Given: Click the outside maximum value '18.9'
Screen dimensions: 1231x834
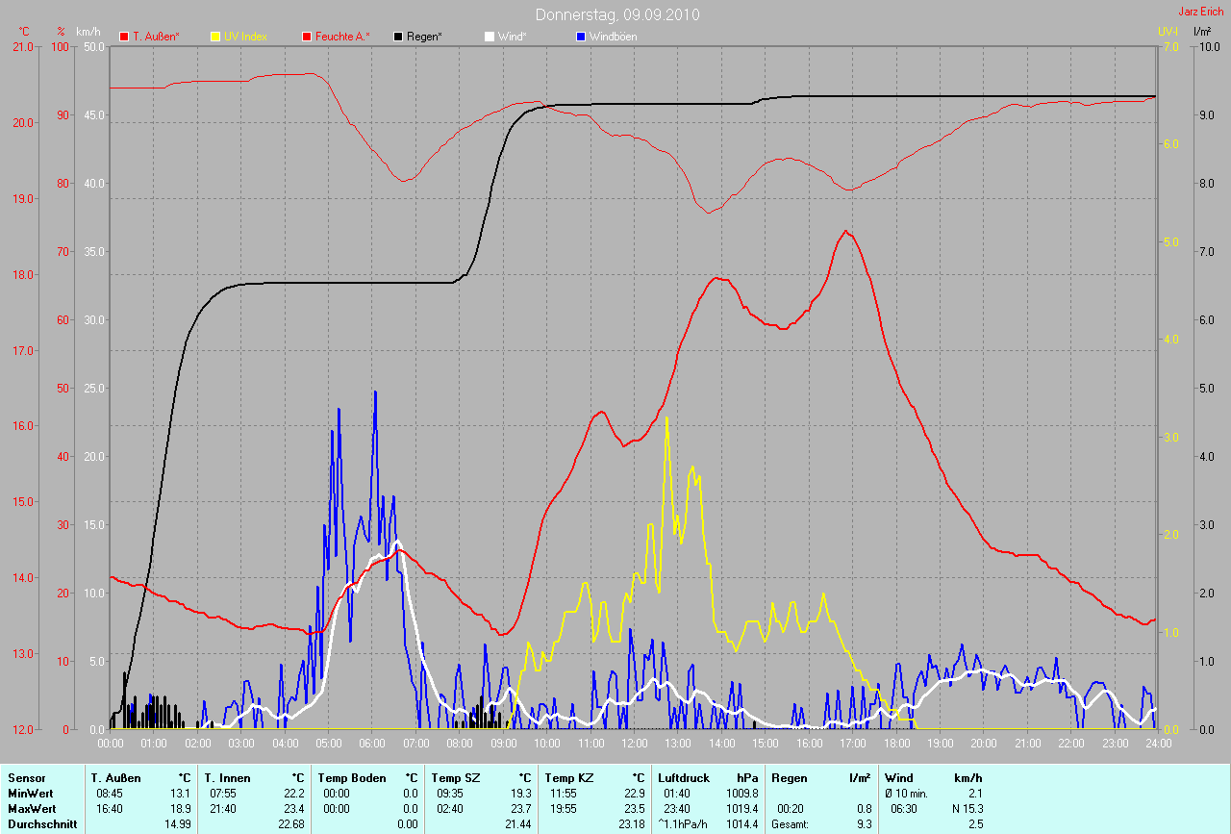Looking at the screenshot, I should click(x=182, y=809).
